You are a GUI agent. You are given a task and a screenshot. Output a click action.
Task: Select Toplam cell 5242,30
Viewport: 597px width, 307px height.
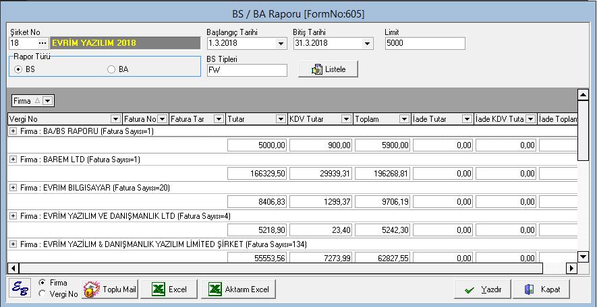tap(382, 230)
